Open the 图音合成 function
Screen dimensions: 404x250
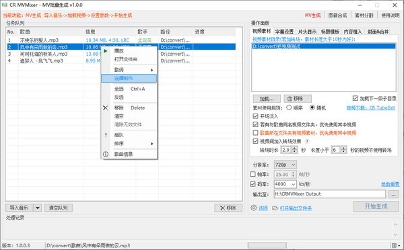point(337,15)
